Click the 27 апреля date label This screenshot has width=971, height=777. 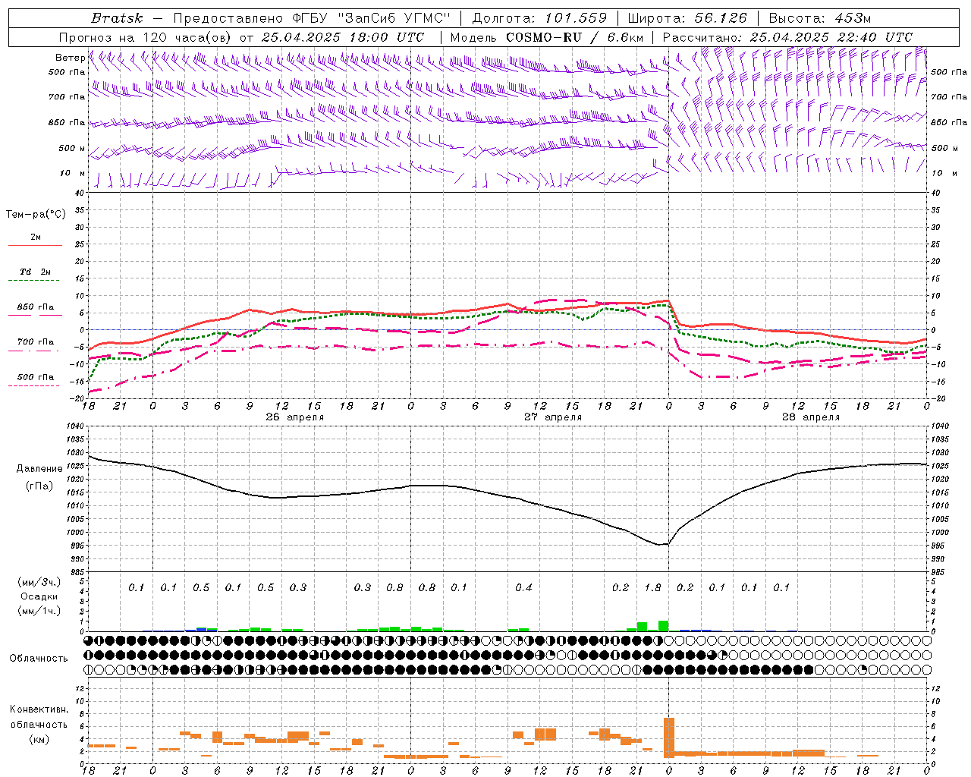553,417
